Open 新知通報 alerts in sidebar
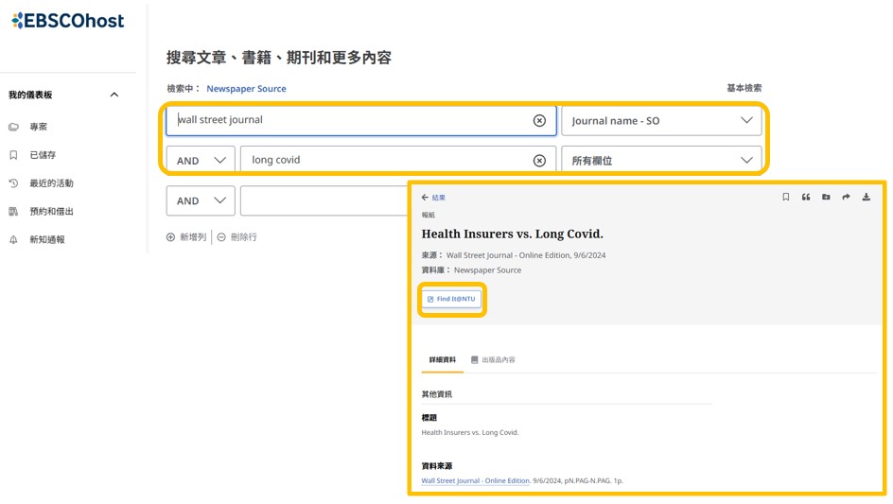 pyautogui.click(x=46, y=240)
